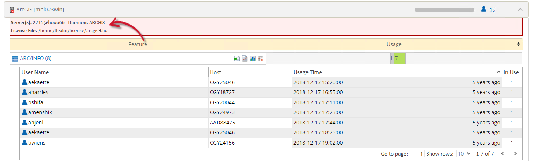Click host cell CGY20044

[x=222, y=102]
